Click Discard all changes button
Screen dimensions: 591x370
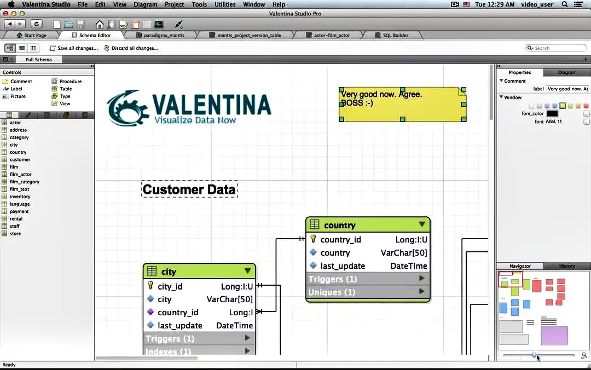(x=131, y=48)
